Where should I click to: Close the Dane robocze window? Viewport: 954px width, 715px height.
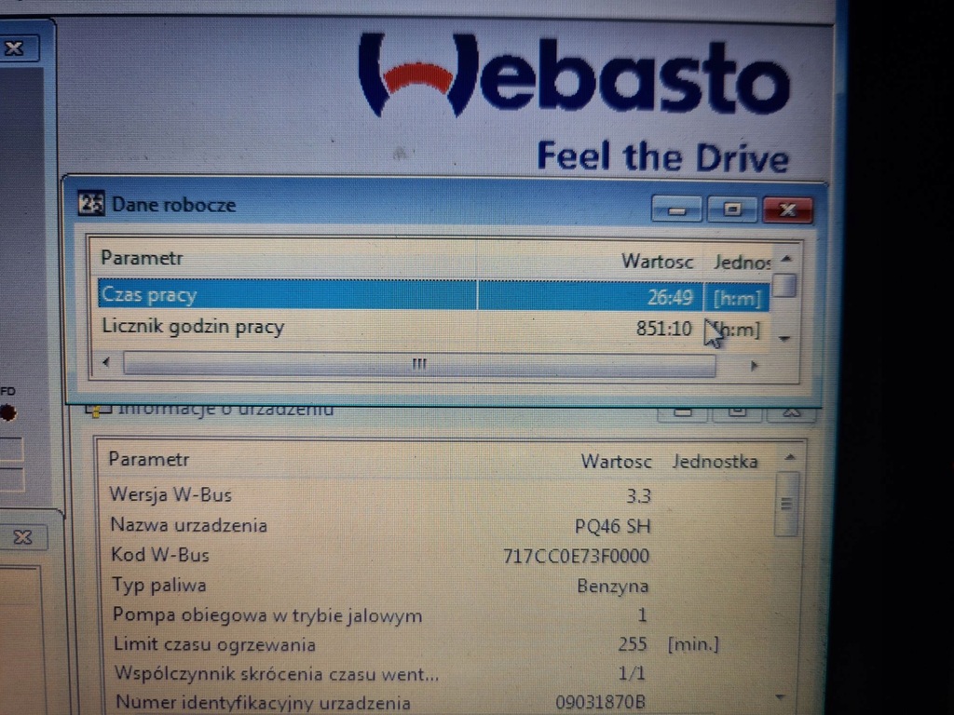pos(787,209)
